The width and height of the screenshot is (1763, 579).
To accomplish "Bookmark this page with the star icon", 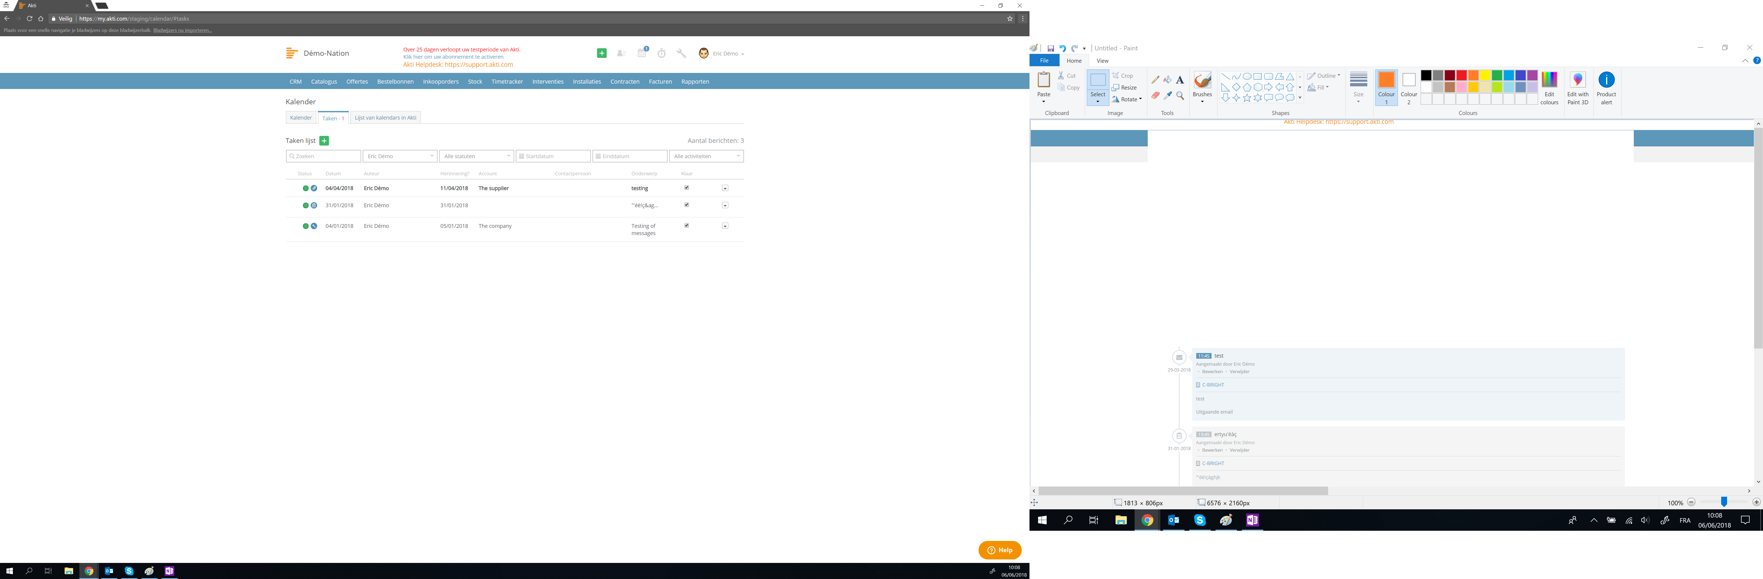I will tap(1009, 18).
